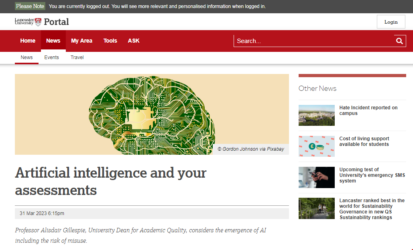Read 'Hate Incident reported on campus' article

click(x=368, y=111)
